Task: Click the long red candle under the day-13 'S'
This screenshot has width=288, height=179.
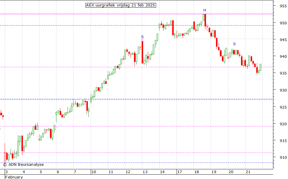Action: (142, 52)
